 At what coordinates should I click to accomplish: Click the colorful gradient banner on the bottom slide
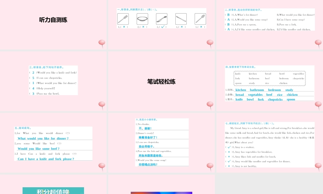tap(161, 193)
